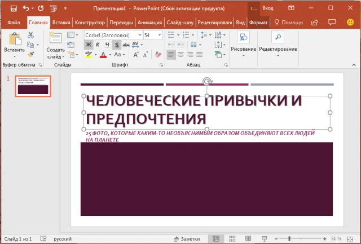Click the Reset slide icon

pyautogui.click(x=71, y=45)
